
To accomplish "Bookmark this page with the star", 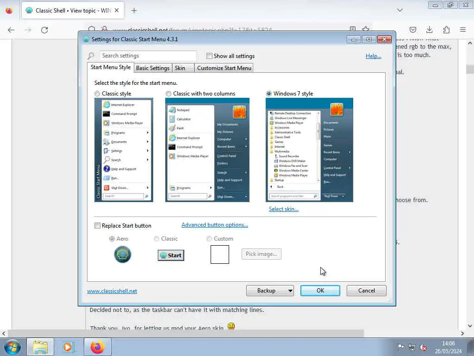I will 366,29.
